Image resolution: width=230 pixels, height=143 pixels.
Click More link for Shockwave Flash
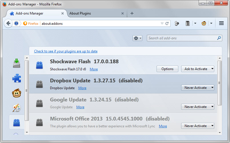tap(94, 69)
